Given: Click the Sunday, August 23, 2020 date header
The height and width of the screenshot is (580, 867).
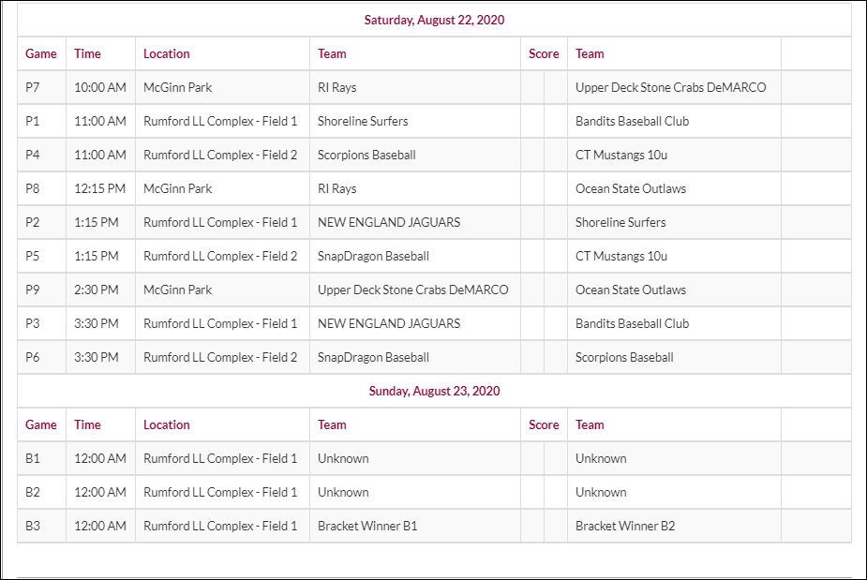Looking at the screenshot, I should [x=434, y=391].
